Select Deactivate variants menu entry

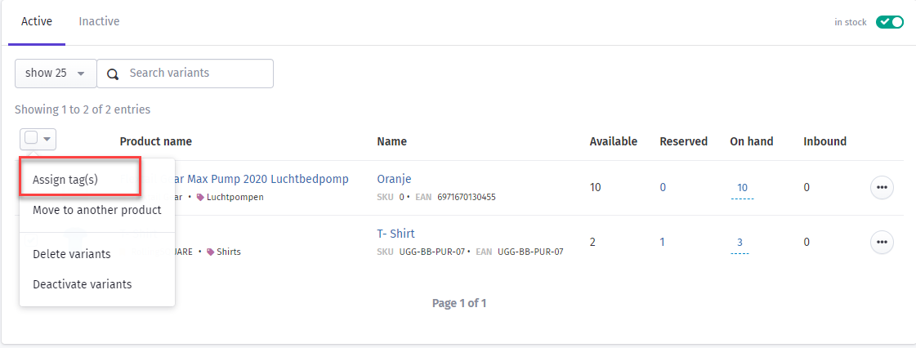click(83, 284)
